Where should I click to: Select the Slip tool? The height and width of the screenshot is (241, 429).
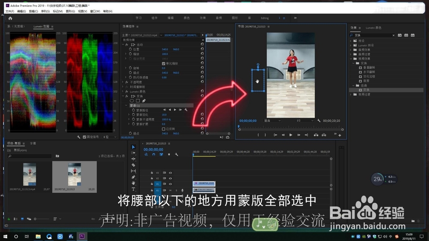click(133, 171)
